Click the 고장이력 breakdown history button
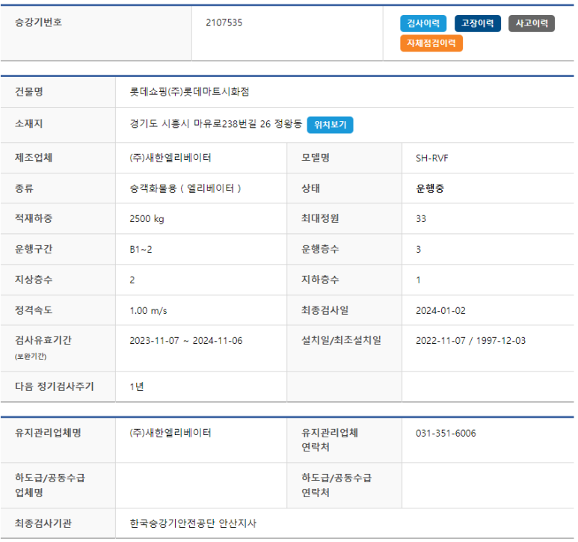Image resolution: width=578 pixels, height=542 pixels. pyautogui.click(x=477, y=23)
